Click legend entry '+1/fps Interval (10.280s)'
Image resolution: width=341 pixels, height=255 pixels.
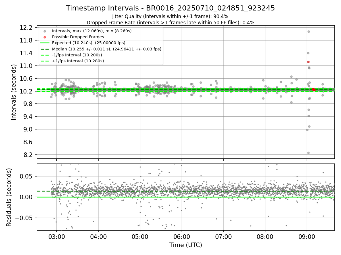tap(78, 61)
